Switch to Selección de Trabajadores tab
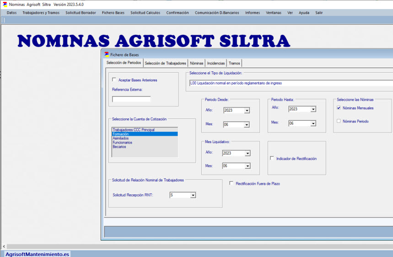Image resolution: width=393 pixels, height=257 pixels. 166,63
